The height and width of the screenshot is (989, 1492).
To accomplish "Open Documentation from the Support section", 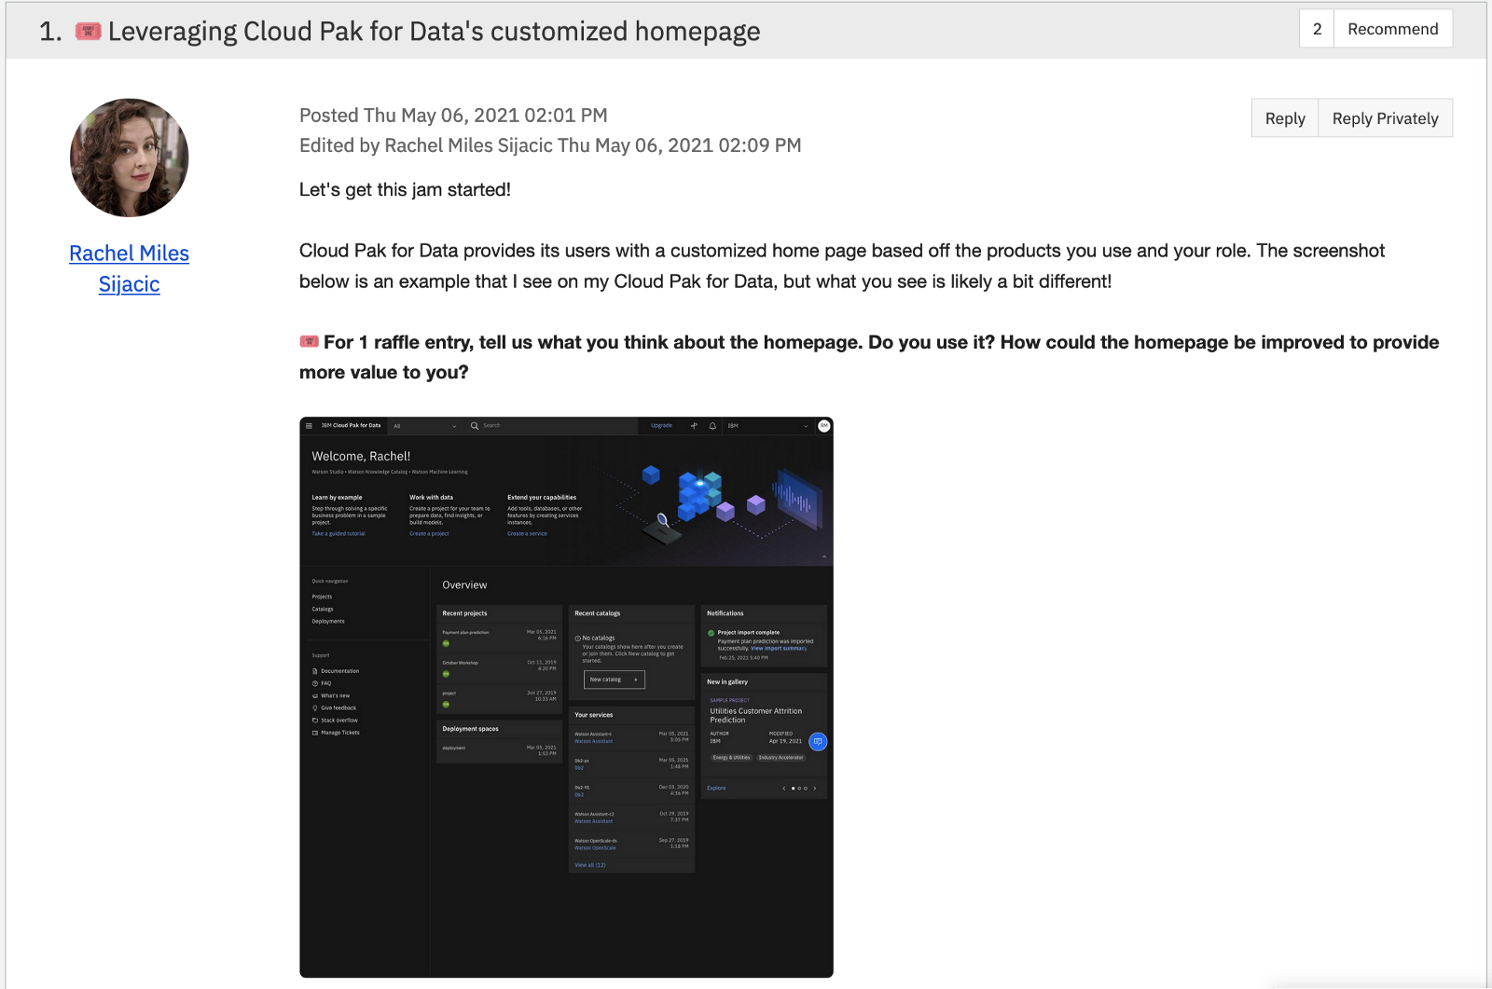I will 340,671.
